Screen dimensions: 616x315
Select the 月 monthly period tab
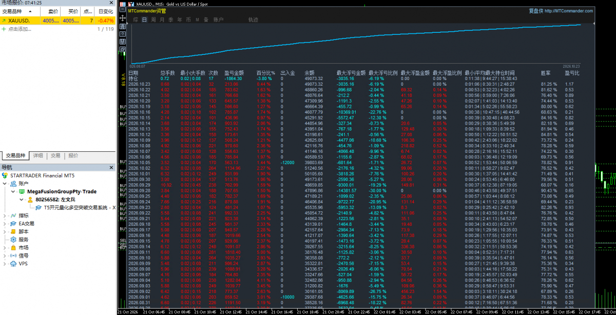point(162,19)
